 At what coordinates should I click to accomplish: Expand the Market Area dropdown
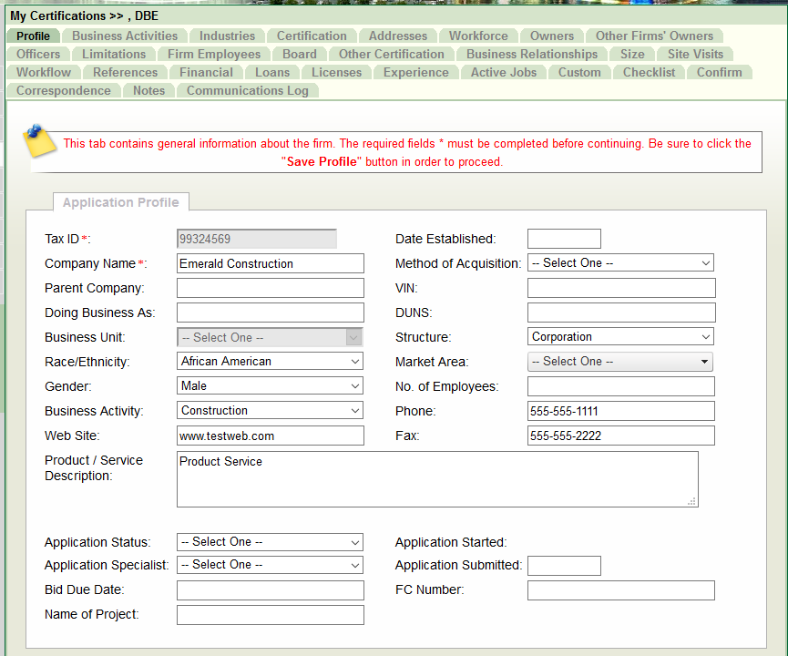pyautogui.click(x=620, y=362)
